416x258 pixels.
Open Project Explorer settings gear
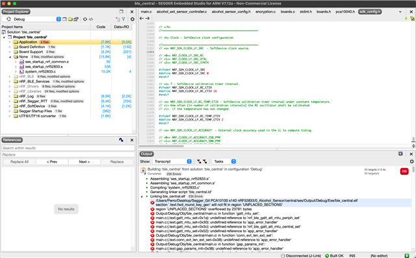(132, 19)
